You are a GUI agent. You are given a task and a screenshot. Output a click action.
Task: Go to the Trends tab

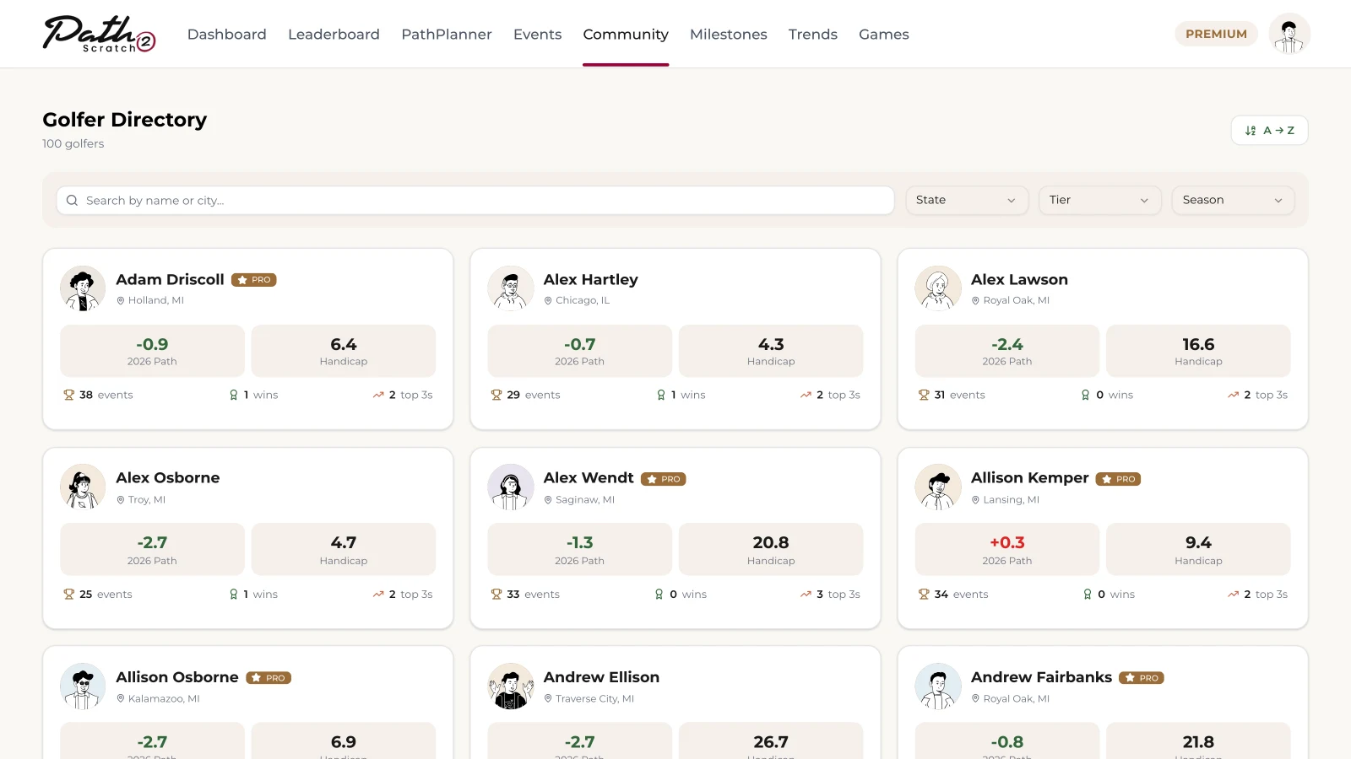coord(813,35)
